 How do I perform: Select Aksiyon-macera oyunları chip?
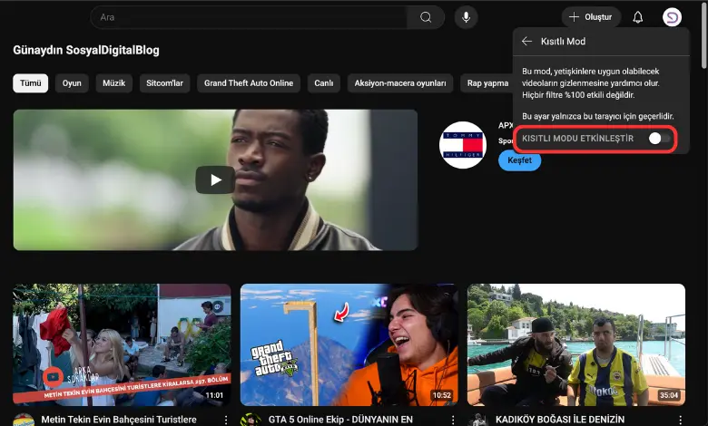click(x=400, y=83)
